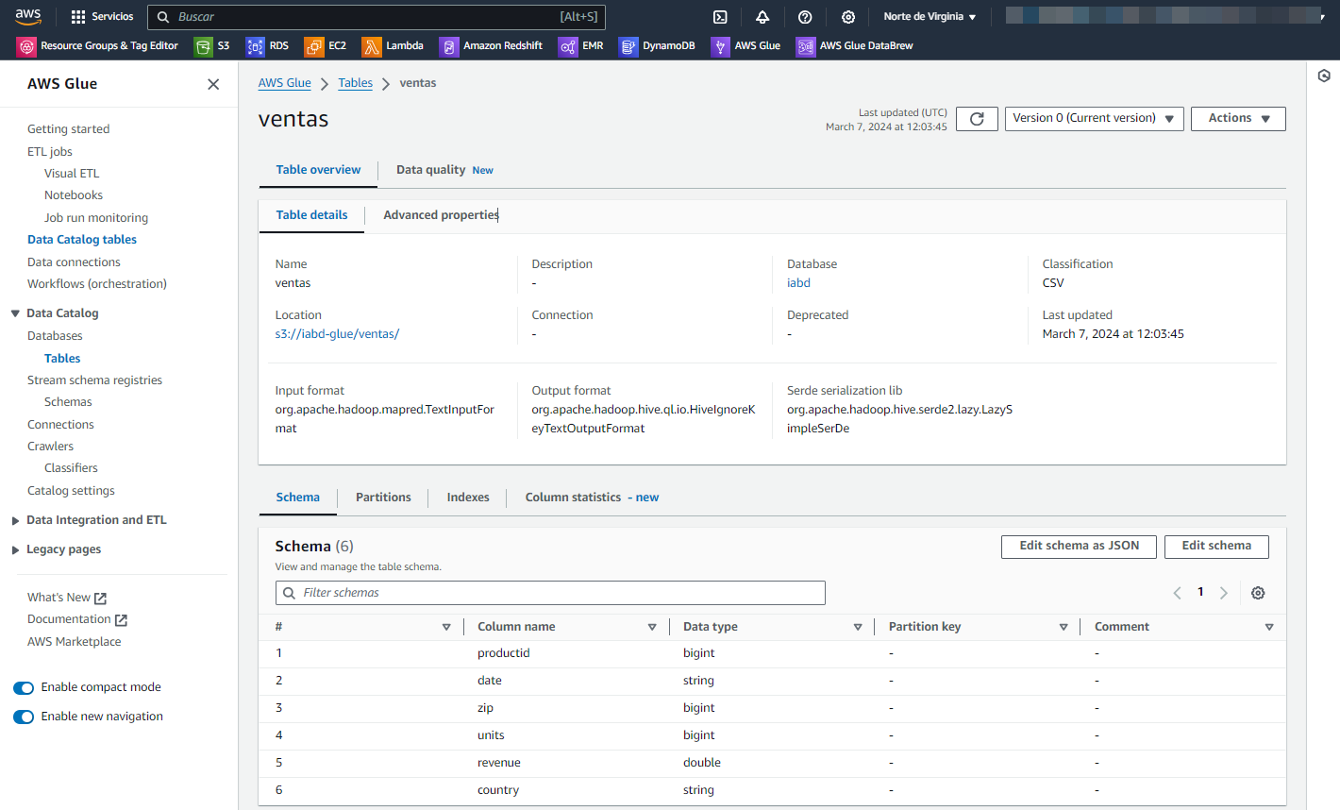Refresh the ventas table details

977,119
